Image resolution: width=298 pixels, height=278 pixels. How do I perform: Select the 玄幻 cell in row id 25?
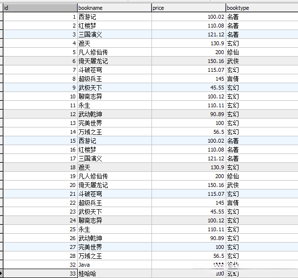262,229
